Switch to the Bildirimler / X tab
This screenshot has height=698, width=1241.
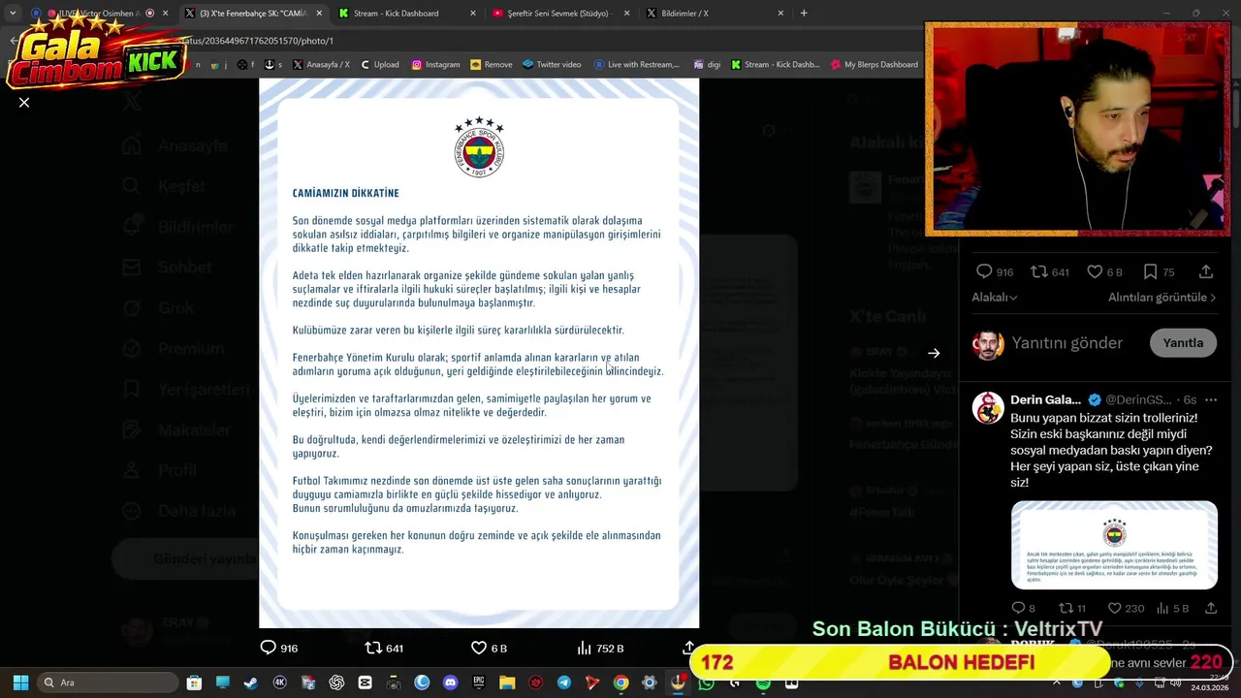coord(714,13)
